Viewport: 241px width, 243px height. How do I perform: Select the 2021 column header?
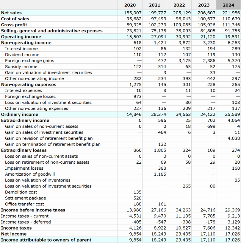click(x=154, y=5)
